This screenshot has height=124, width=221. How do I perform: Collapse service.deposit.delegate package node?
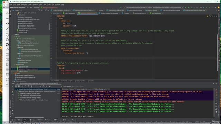tap(17, 45)
